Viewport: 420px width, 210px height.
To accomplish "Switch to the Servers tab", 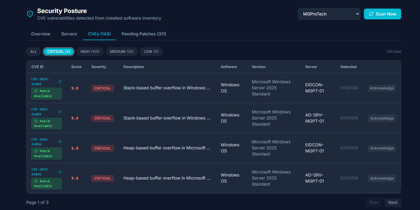I will point(69,34).
